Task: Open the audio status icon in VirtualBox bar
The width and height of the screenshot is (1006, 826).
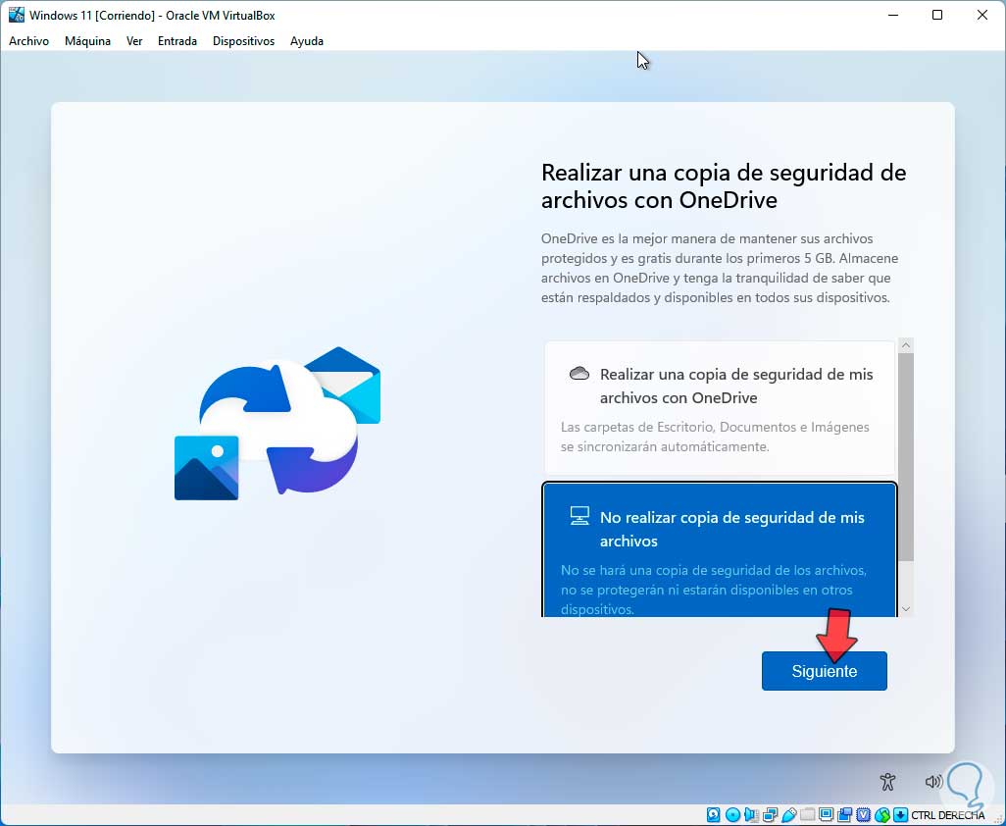Action: coord(751,815)
